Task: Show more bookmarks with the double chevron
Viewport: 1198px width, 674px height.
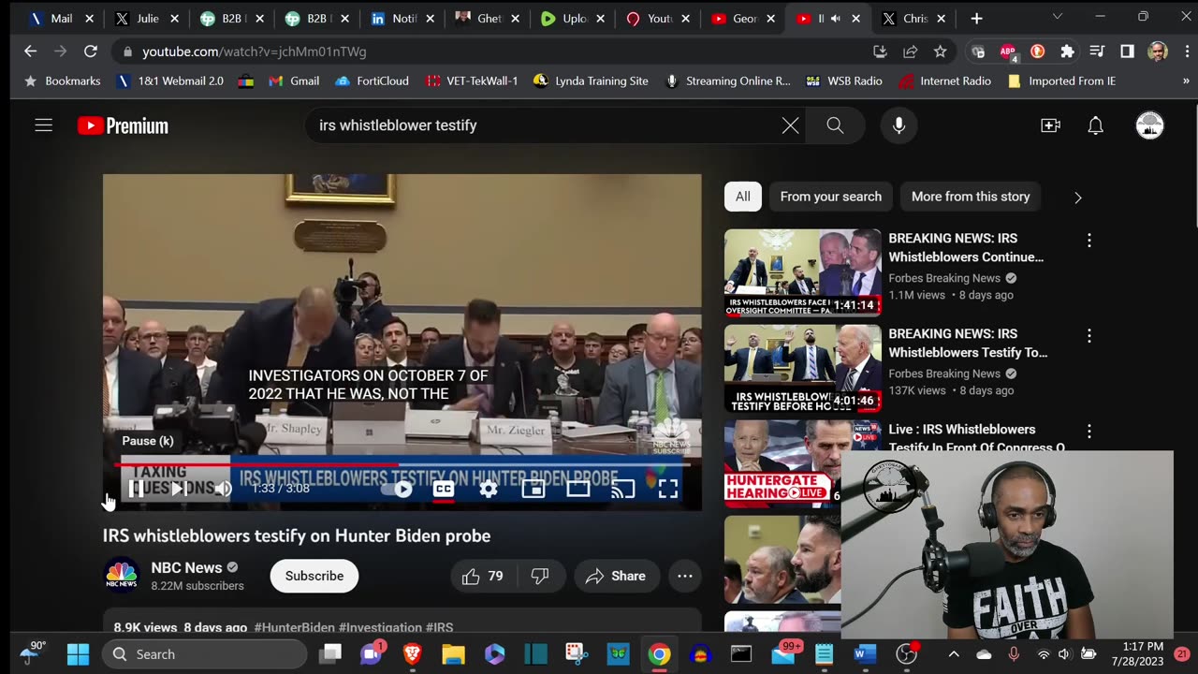Action: 1186,81
